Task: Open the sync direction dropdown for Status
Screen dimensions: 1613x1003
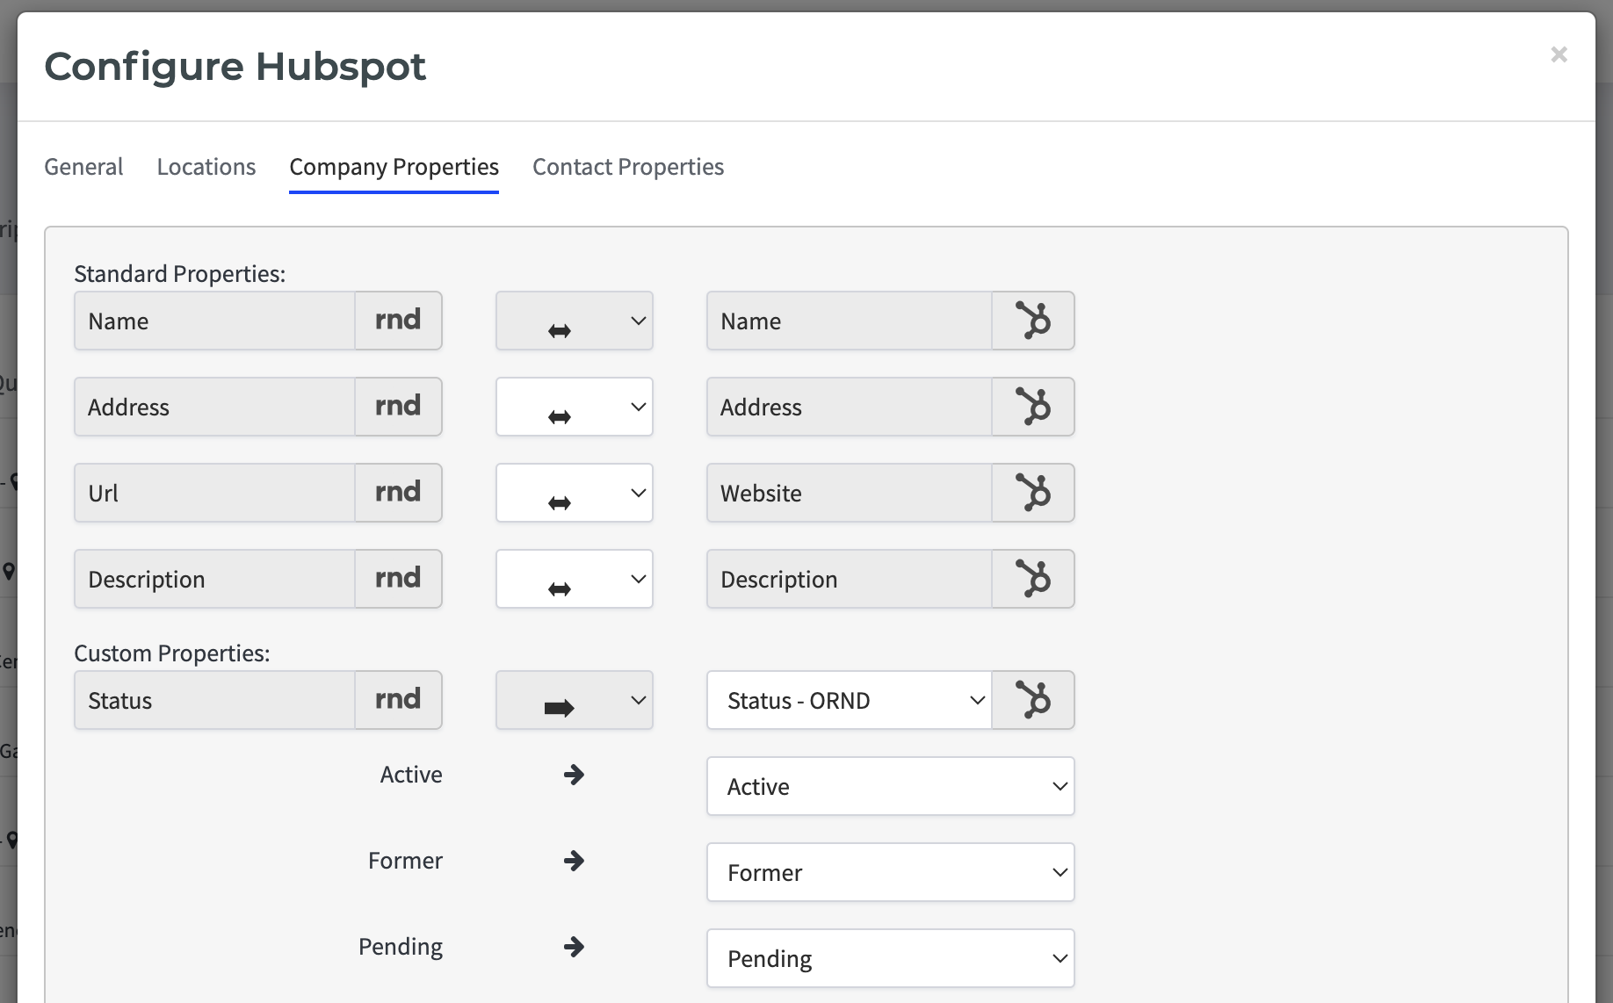Action: tap(575, 700)
